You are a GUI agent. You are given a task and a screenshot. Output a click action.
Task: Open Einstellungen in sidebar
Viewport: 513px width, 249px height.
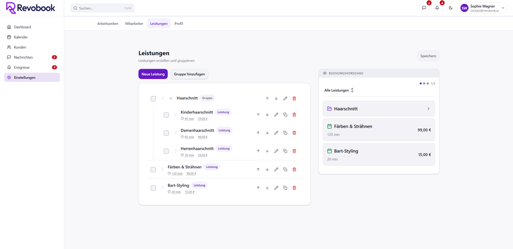(x=31, y=78)
